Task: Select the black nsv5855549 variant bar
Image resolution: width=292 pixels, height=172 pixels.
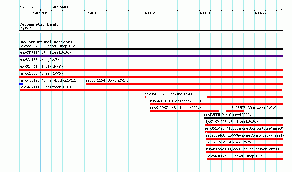Action: [243, 118]
